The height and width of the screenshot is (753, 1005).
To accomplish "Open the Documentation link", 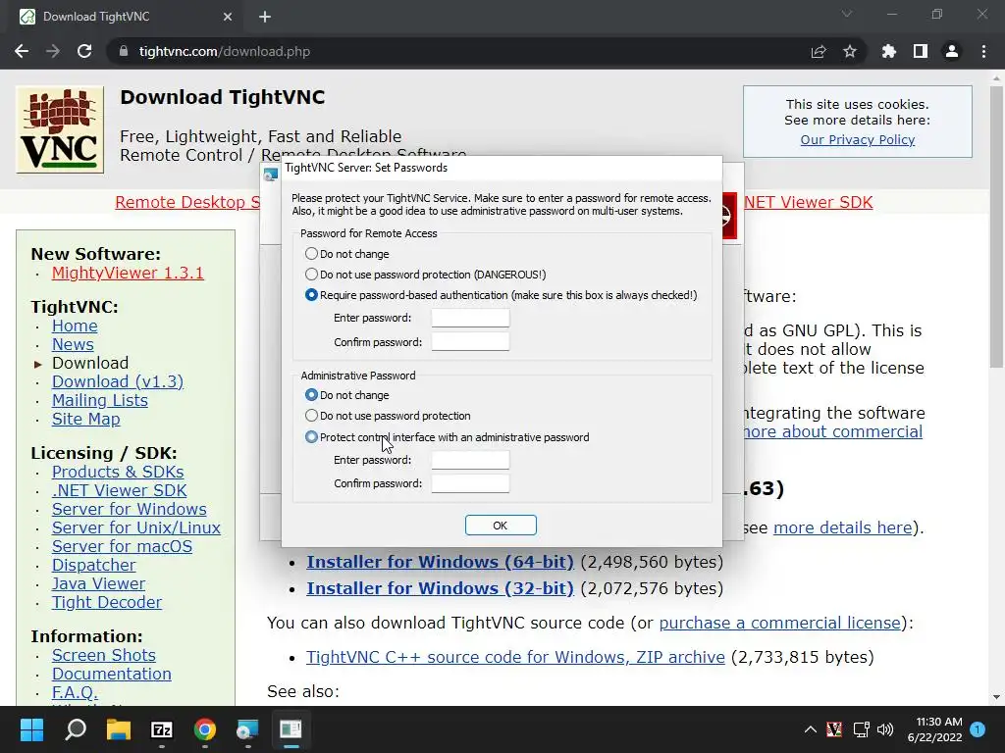I will tap(112, 674).
